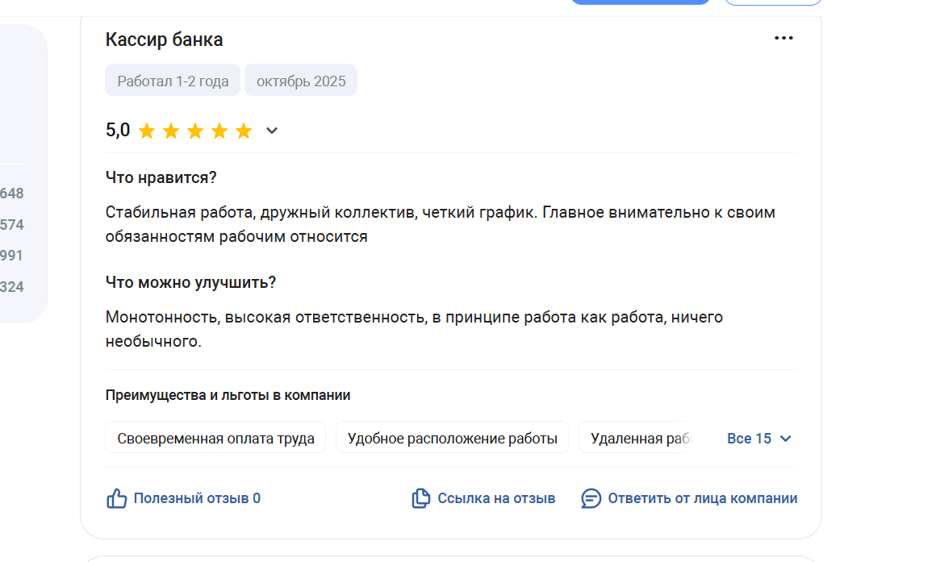Click the third star in the rating
Viewport: 940px width, 562px height.
[x=195, y=131]
